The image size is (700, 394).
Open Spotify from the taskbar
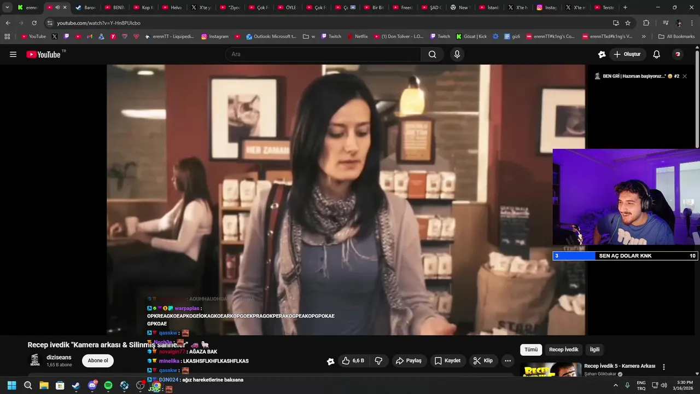point(108,385)
